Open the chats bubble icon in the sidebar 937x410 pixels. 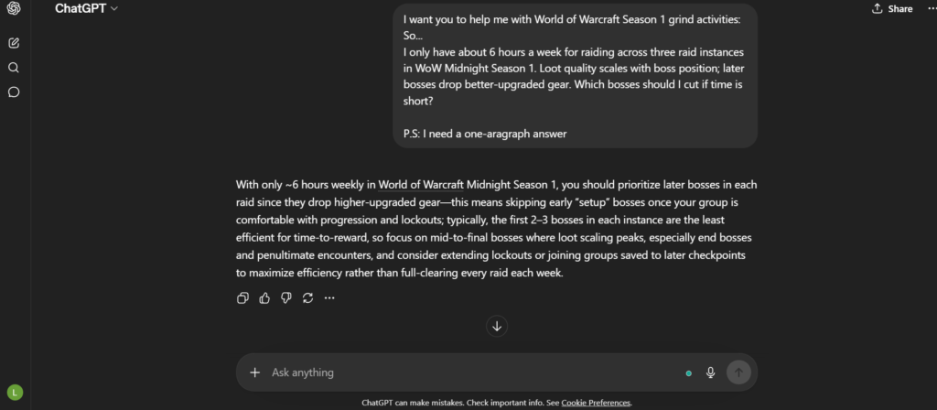coord(14,92)
